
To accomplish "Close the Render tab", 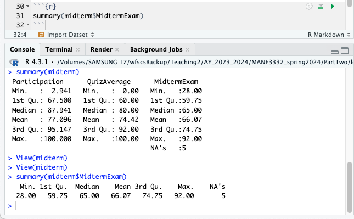I will pos(117,49).
